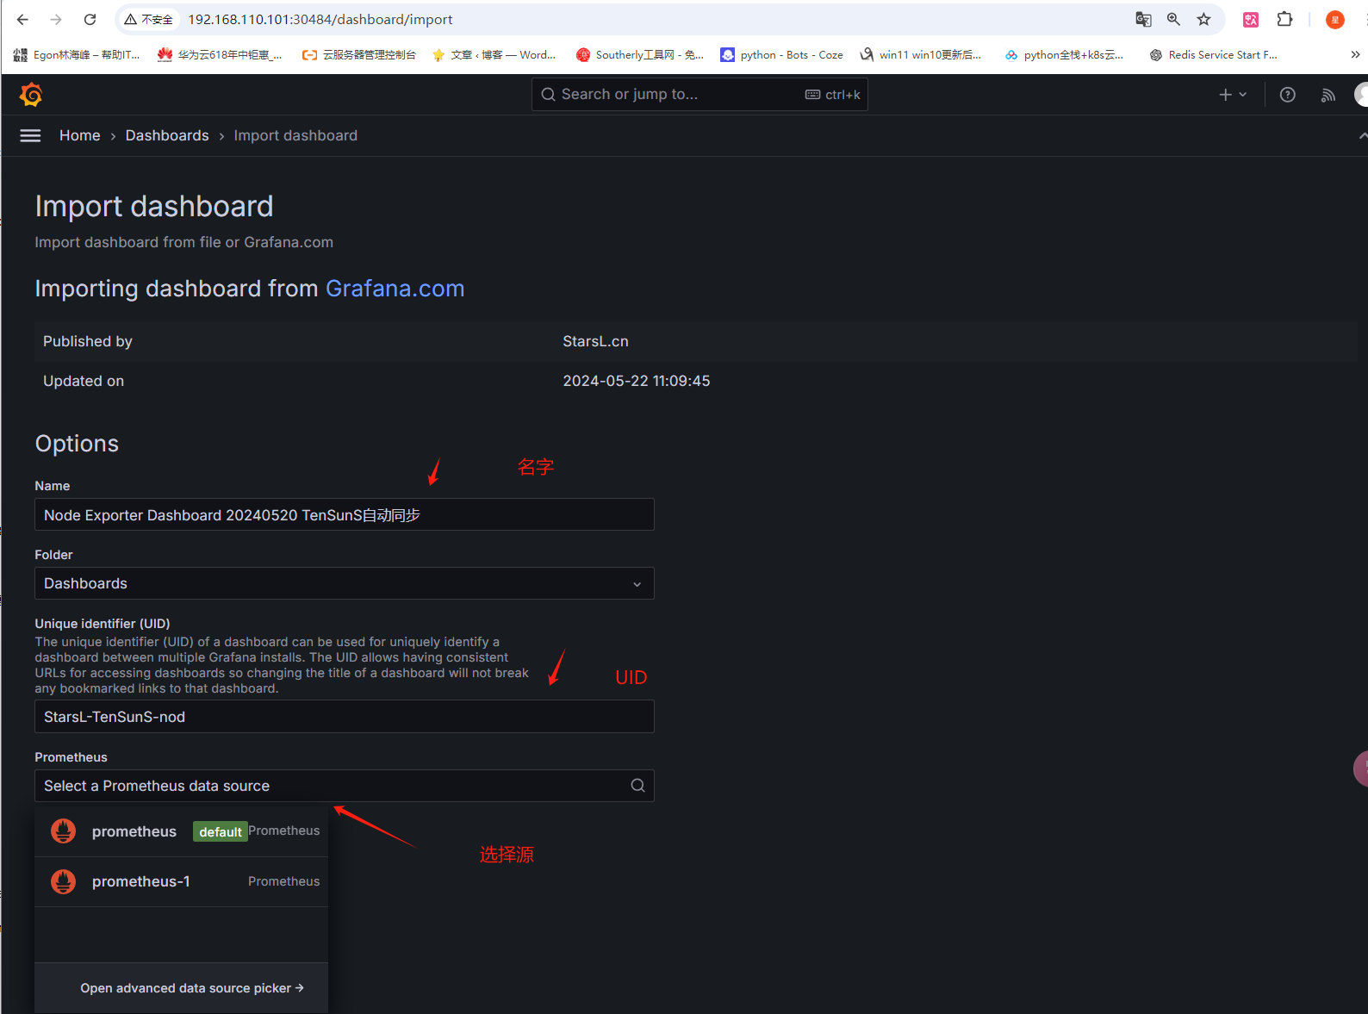This screenshot has height=1014, width=1368.
Task: Click the pink translation extension icon
Action: point(1251,19)
